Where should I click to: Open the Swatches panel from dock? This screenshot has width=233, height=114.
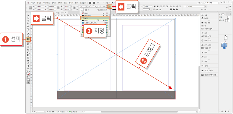206,23
